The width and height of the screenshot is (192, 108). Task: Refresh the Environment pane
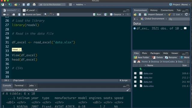[x=186, y=14]
